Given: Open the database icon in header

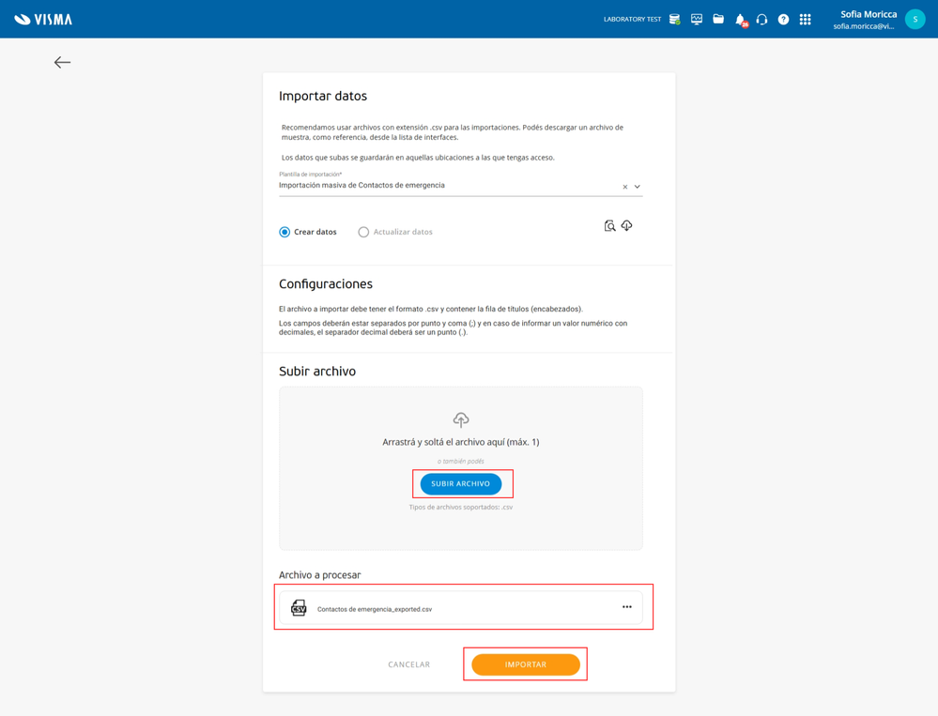Looking at the screenshot, I should pyautogui.click(x=675, y=19).
